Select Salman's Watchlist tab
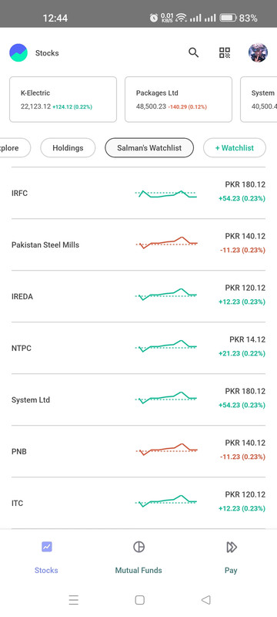Screen dimensions: 277x617 (149, 148)
